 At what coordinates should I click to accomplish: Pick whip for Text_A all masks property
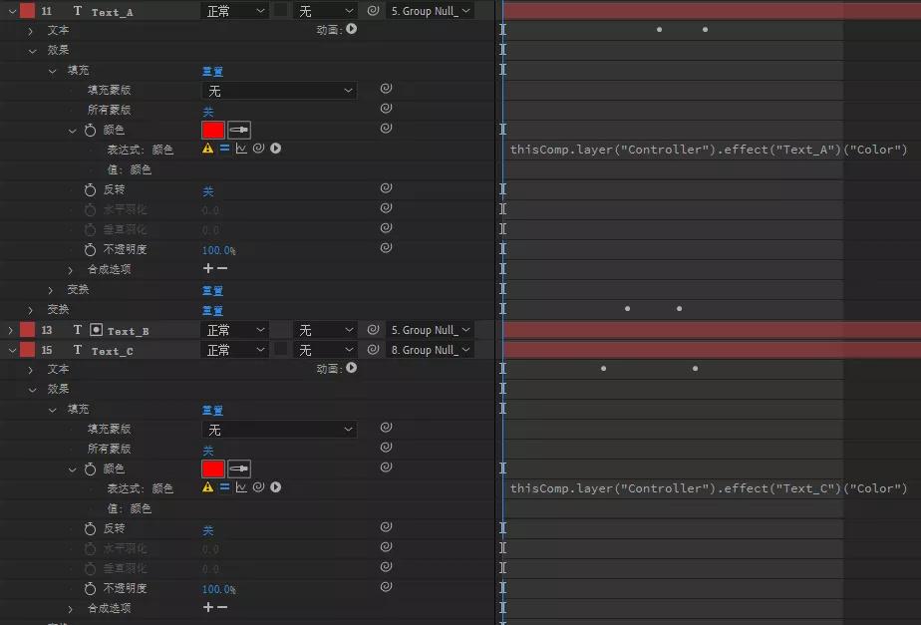pos(386,108)
